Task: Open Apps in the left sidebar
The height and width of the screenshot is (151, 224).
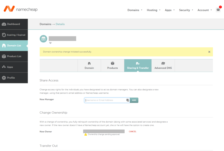Action: (14, 67)
